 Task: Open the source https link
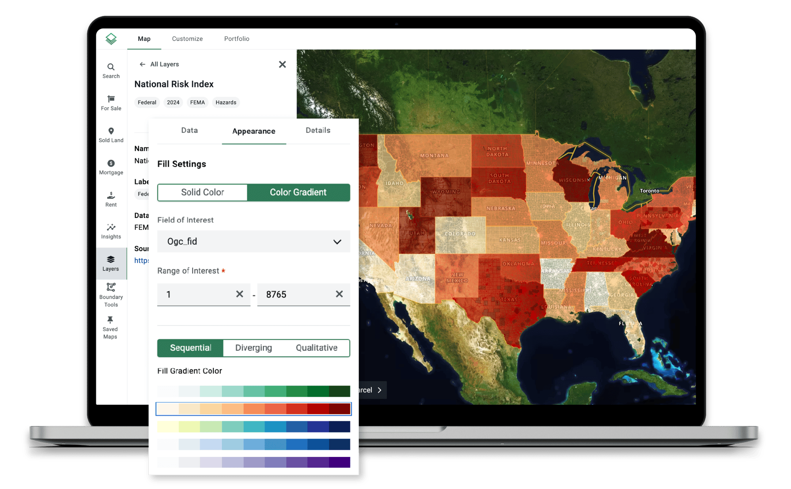coord(142,260)
